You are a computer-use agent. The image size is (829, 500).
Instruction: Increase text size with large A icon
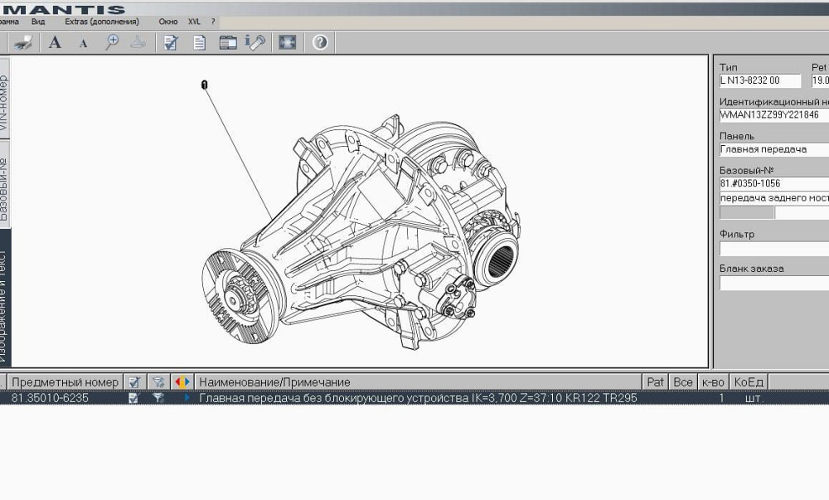click(55, 42)
